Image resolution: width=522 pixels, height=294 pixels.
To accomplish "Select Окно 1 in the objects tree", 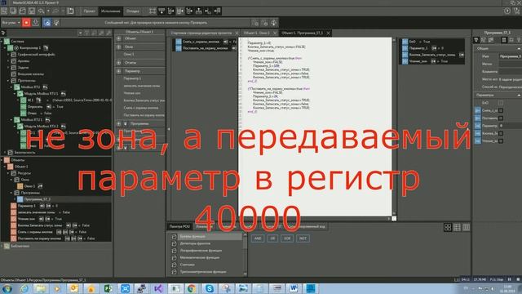I will pyautogui.click(x=29, y=186).
